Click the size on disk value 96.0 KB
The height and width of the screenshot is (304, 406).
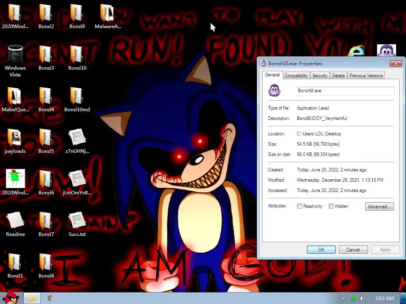[318, 154]
